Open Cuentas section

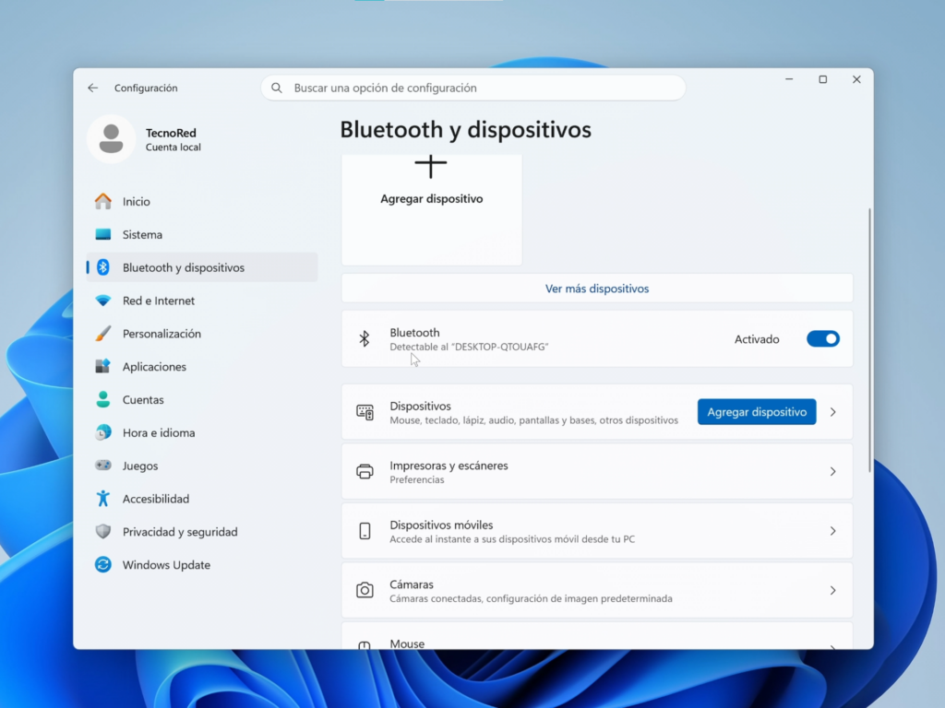point(202,399)
